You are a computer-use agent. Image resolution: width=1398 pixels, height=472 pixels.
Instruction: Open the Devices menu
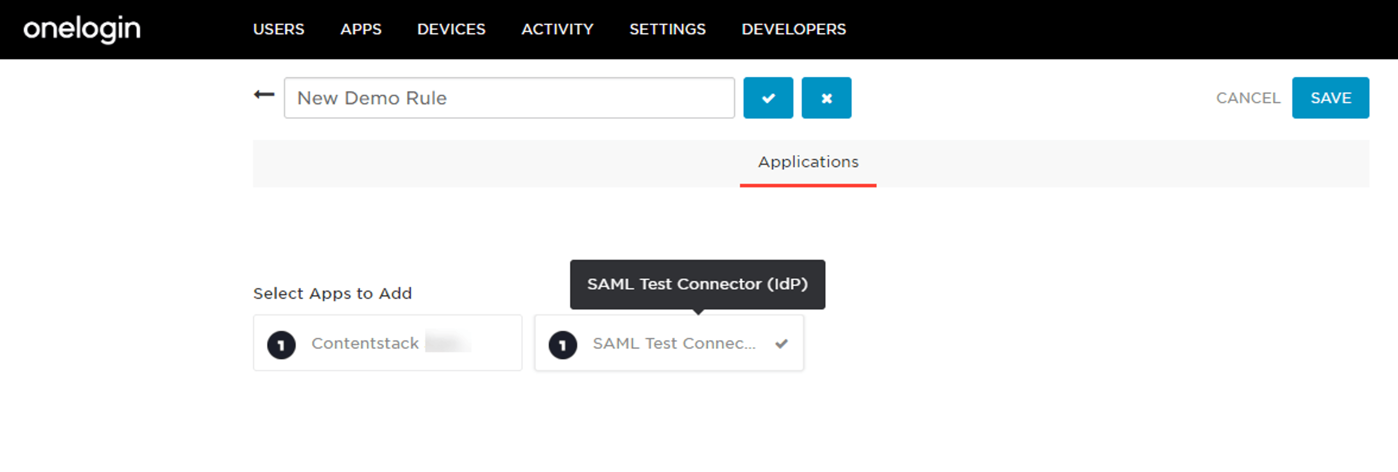(451, 29)
